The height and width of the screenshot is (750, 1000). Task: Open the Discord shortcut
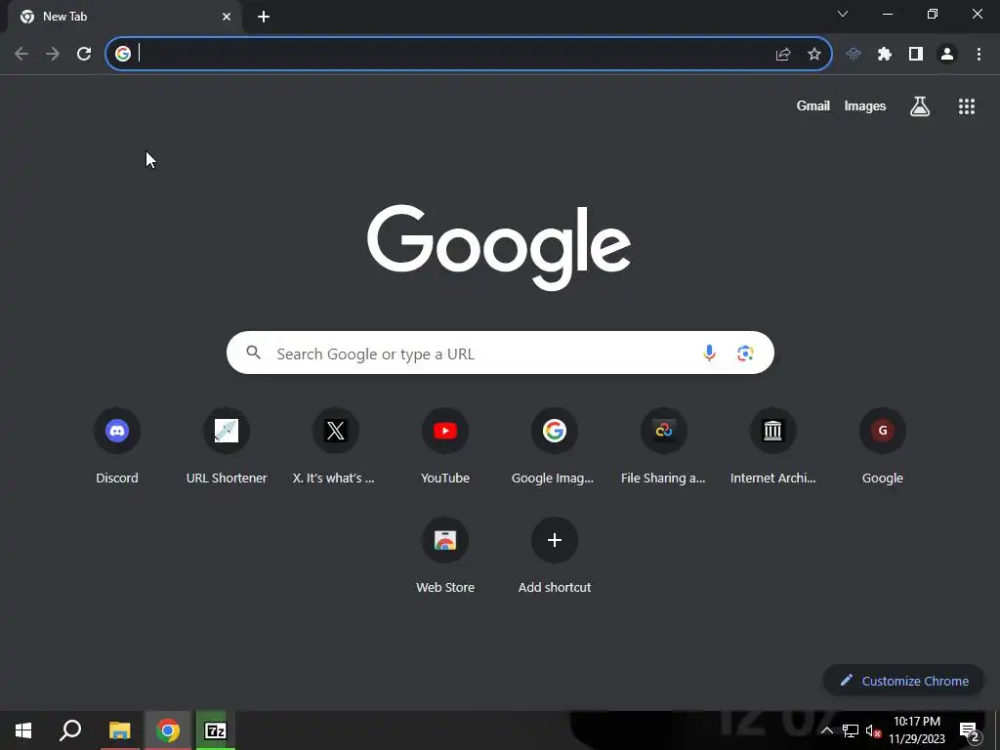(117, 445)
